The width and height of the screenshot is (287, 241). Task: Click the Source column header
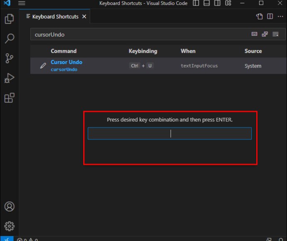click(x=253, y=51)
